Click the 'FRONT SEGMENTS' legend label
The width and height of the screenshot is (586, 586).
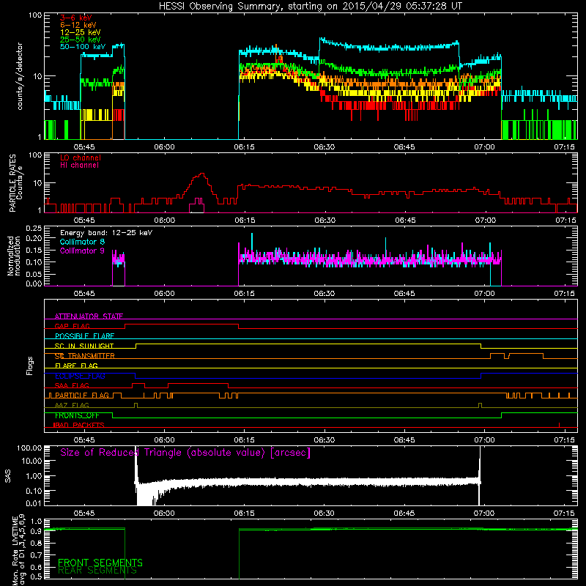tap(100, 563)
